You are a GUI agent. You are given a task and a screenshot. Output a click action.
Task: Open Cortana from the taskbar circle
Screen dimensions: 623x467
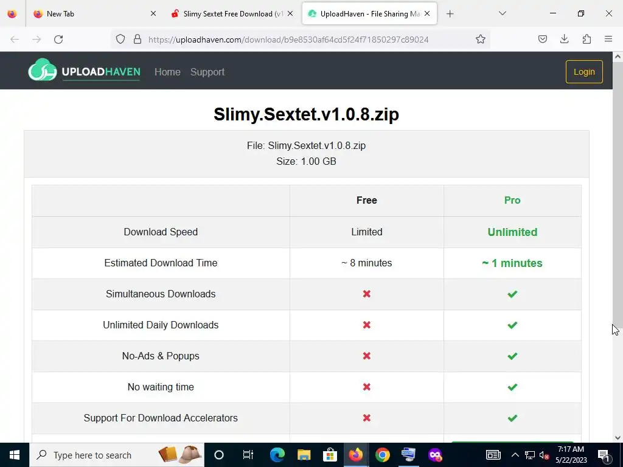pos(219,455)
